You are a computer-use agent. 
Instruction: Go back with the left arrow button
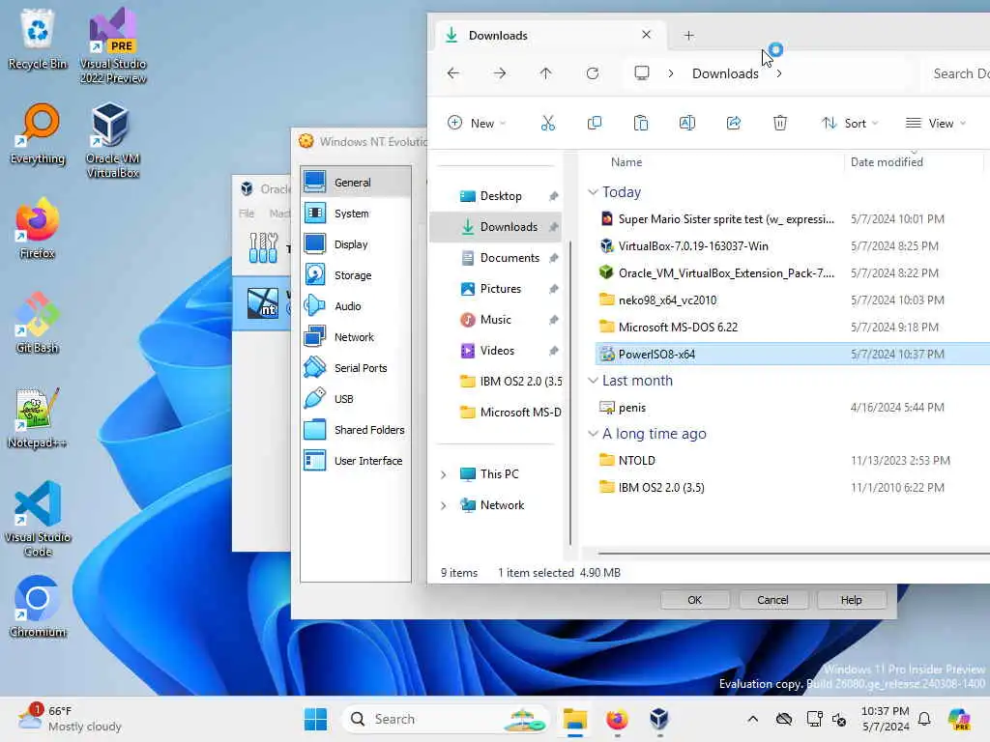click(x=453, y=73)
